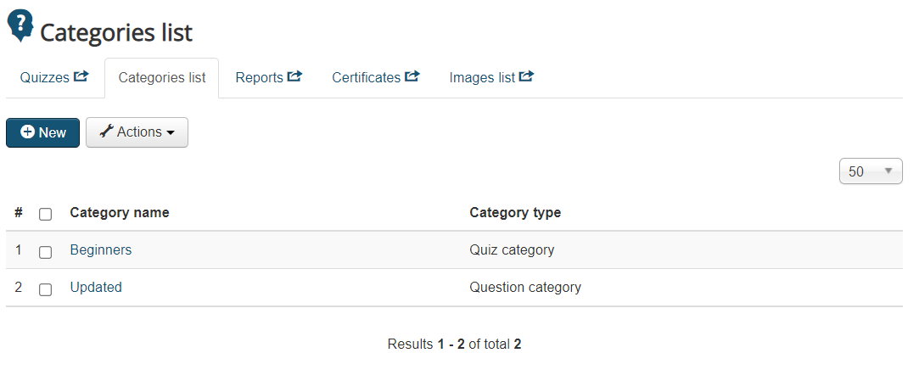Click the wrench icon on Actions button
919x381 pixels.
[x=106, y=132]
